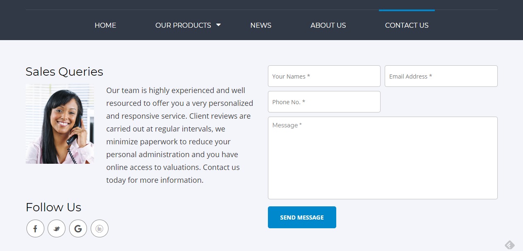Viewport: 523px width, 251px height.
Task: Click into the Your Names field
Action: pyautogui.click(x=324, y=76)
